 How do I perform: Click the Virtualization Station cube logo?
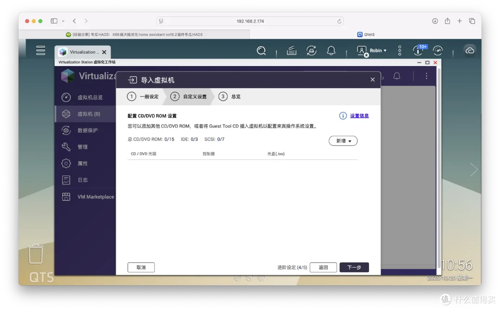click(x=68, y=76)
